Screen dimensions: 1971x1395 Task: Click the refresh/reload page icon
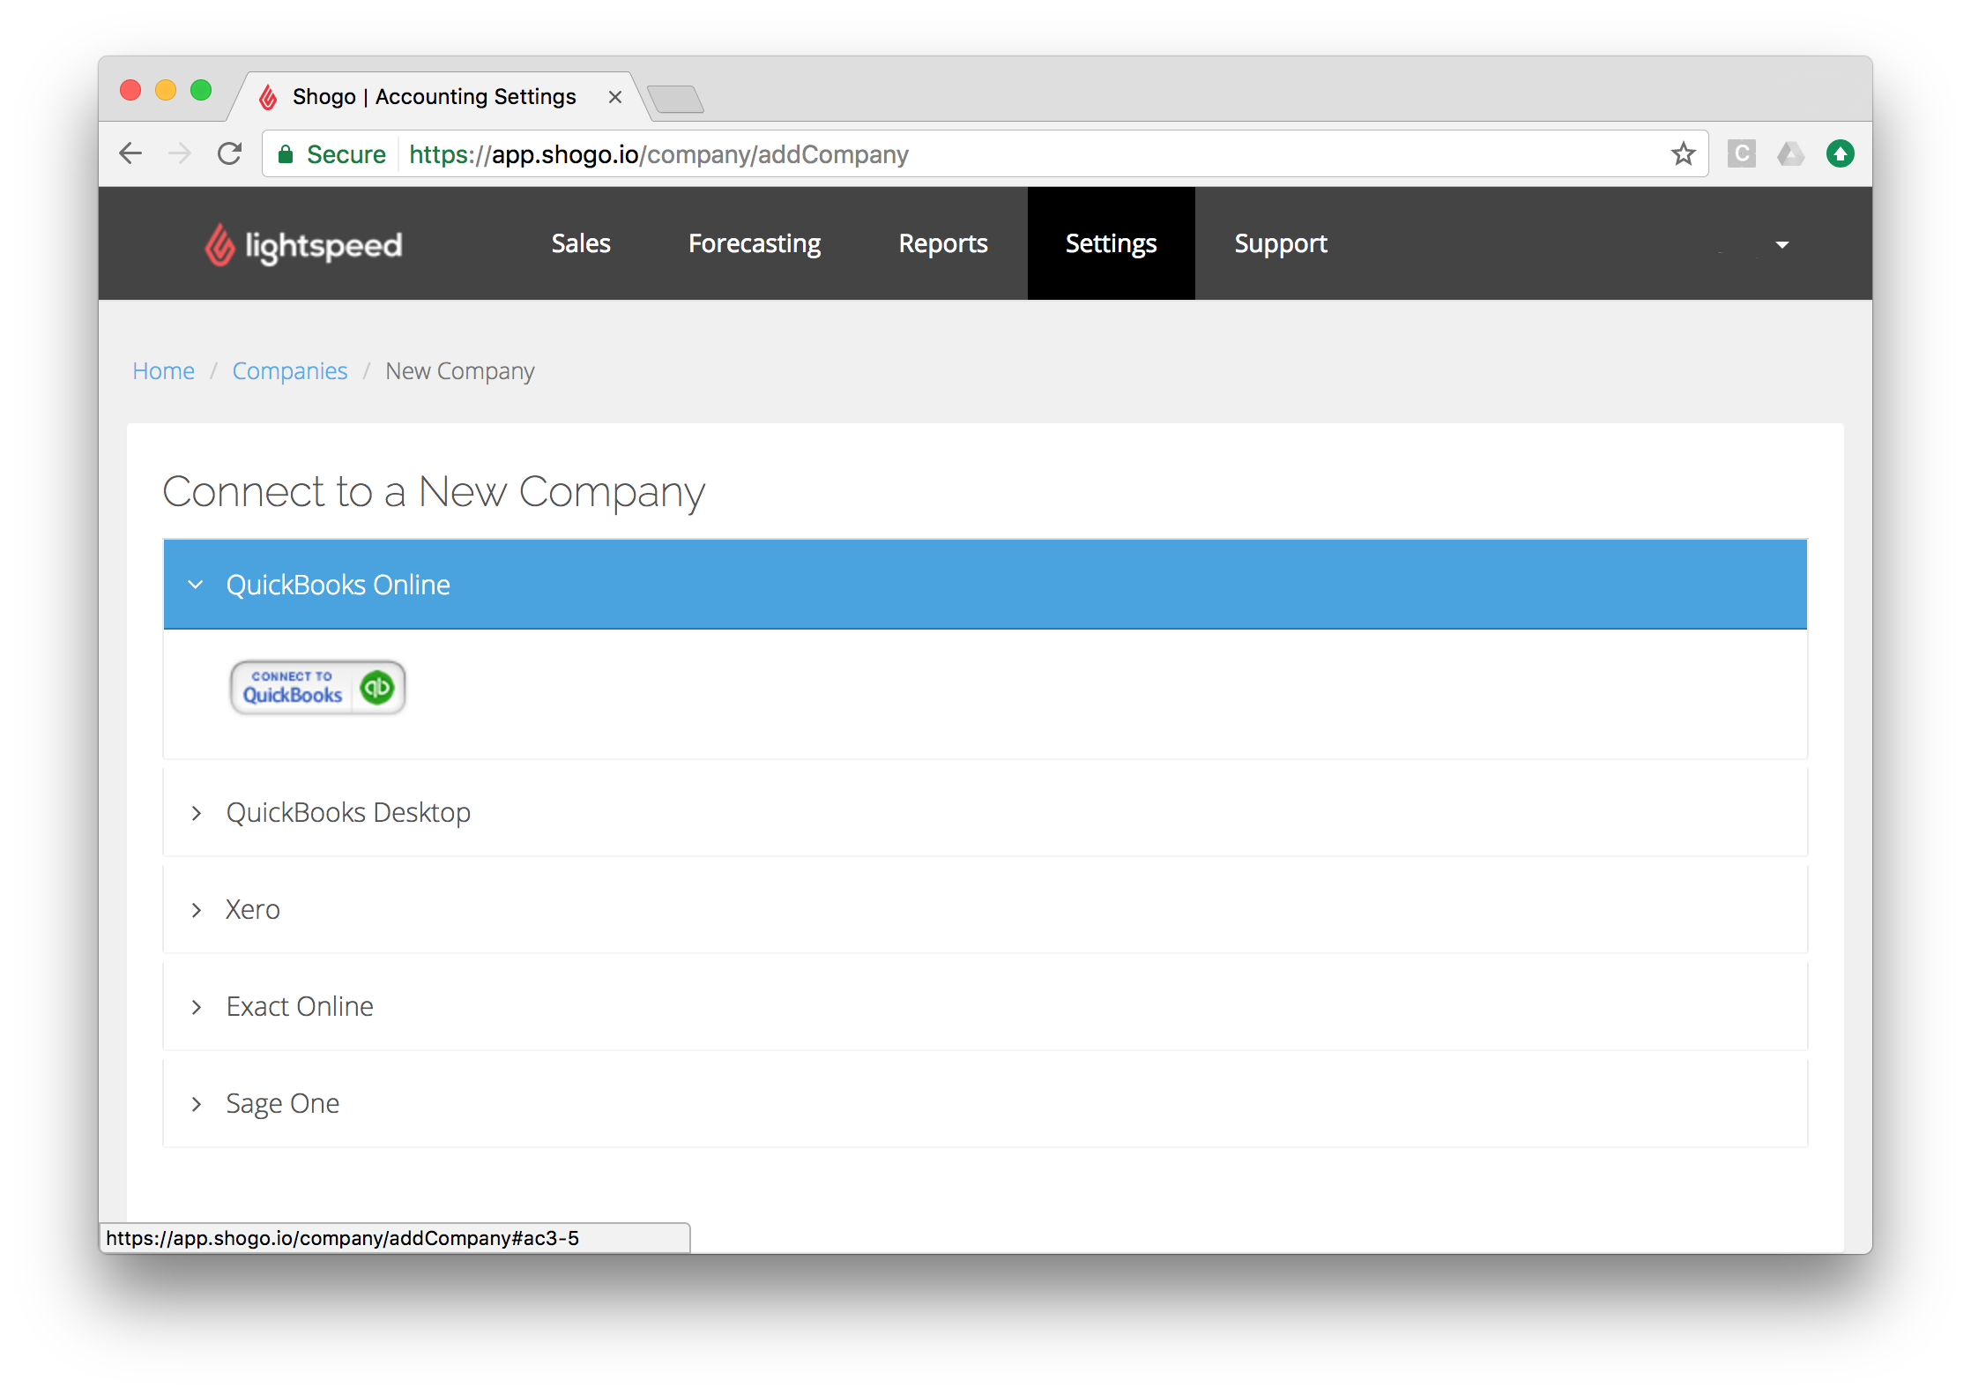tap(234, 154)
